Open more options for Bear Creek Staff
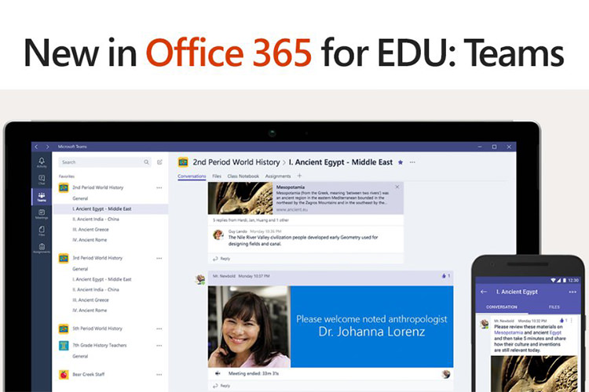589x392 pixels. (x=159, y=375)
